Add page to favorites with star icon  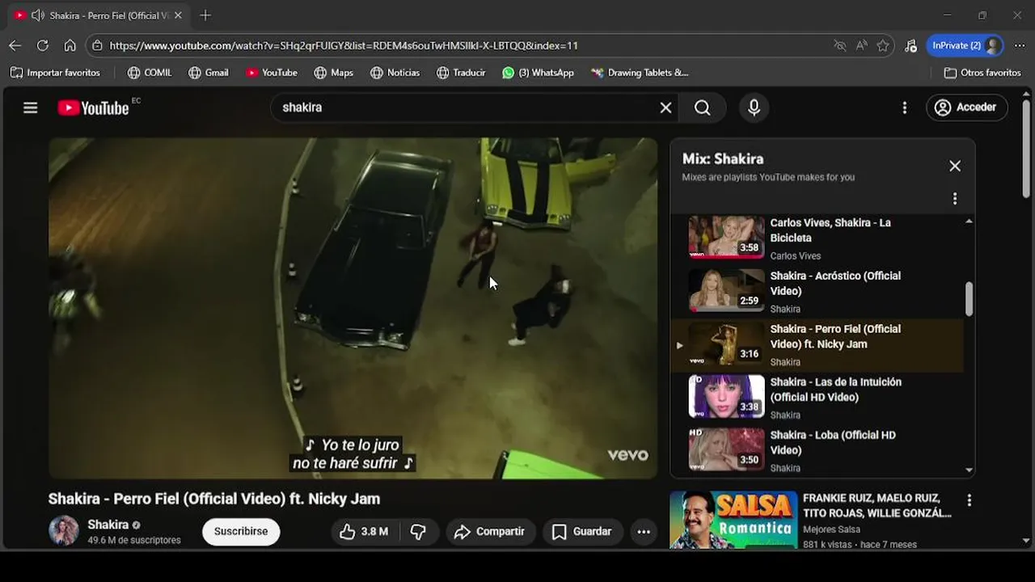[x=883, y=46]
